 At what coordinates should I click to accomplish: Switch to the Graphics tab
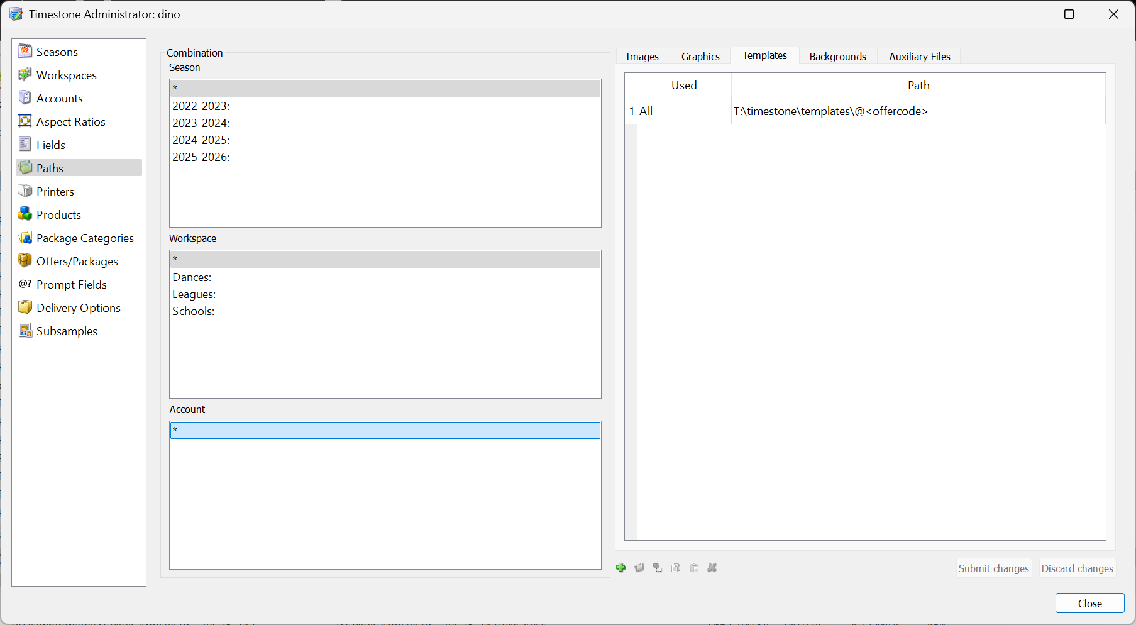pos(700,57)
